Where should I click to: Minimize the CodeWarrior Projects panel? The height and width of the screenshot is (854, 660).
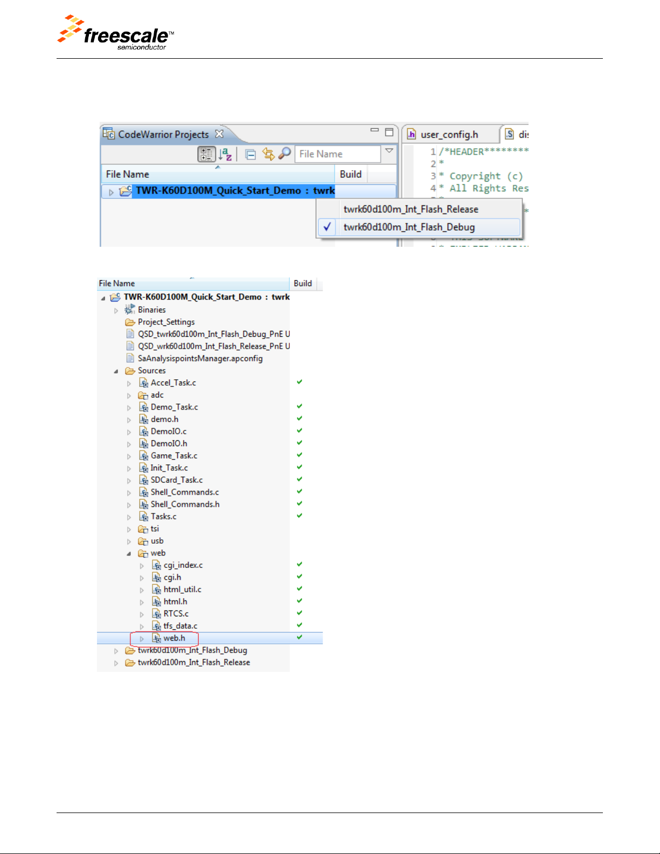[x=374, y=131]
